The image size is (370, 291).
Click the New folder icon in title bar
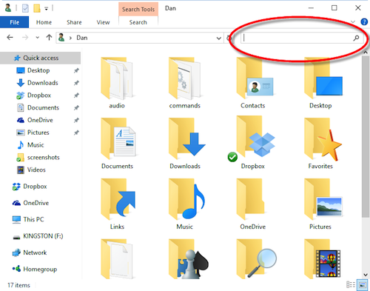37,8
